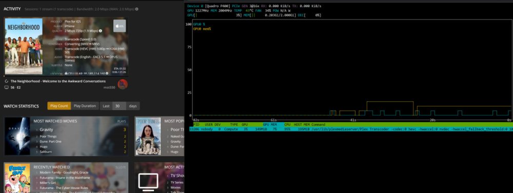Click the Plex Transcoder process row in nvtop
Screen dimensions: 513x193
pos(351,130)
